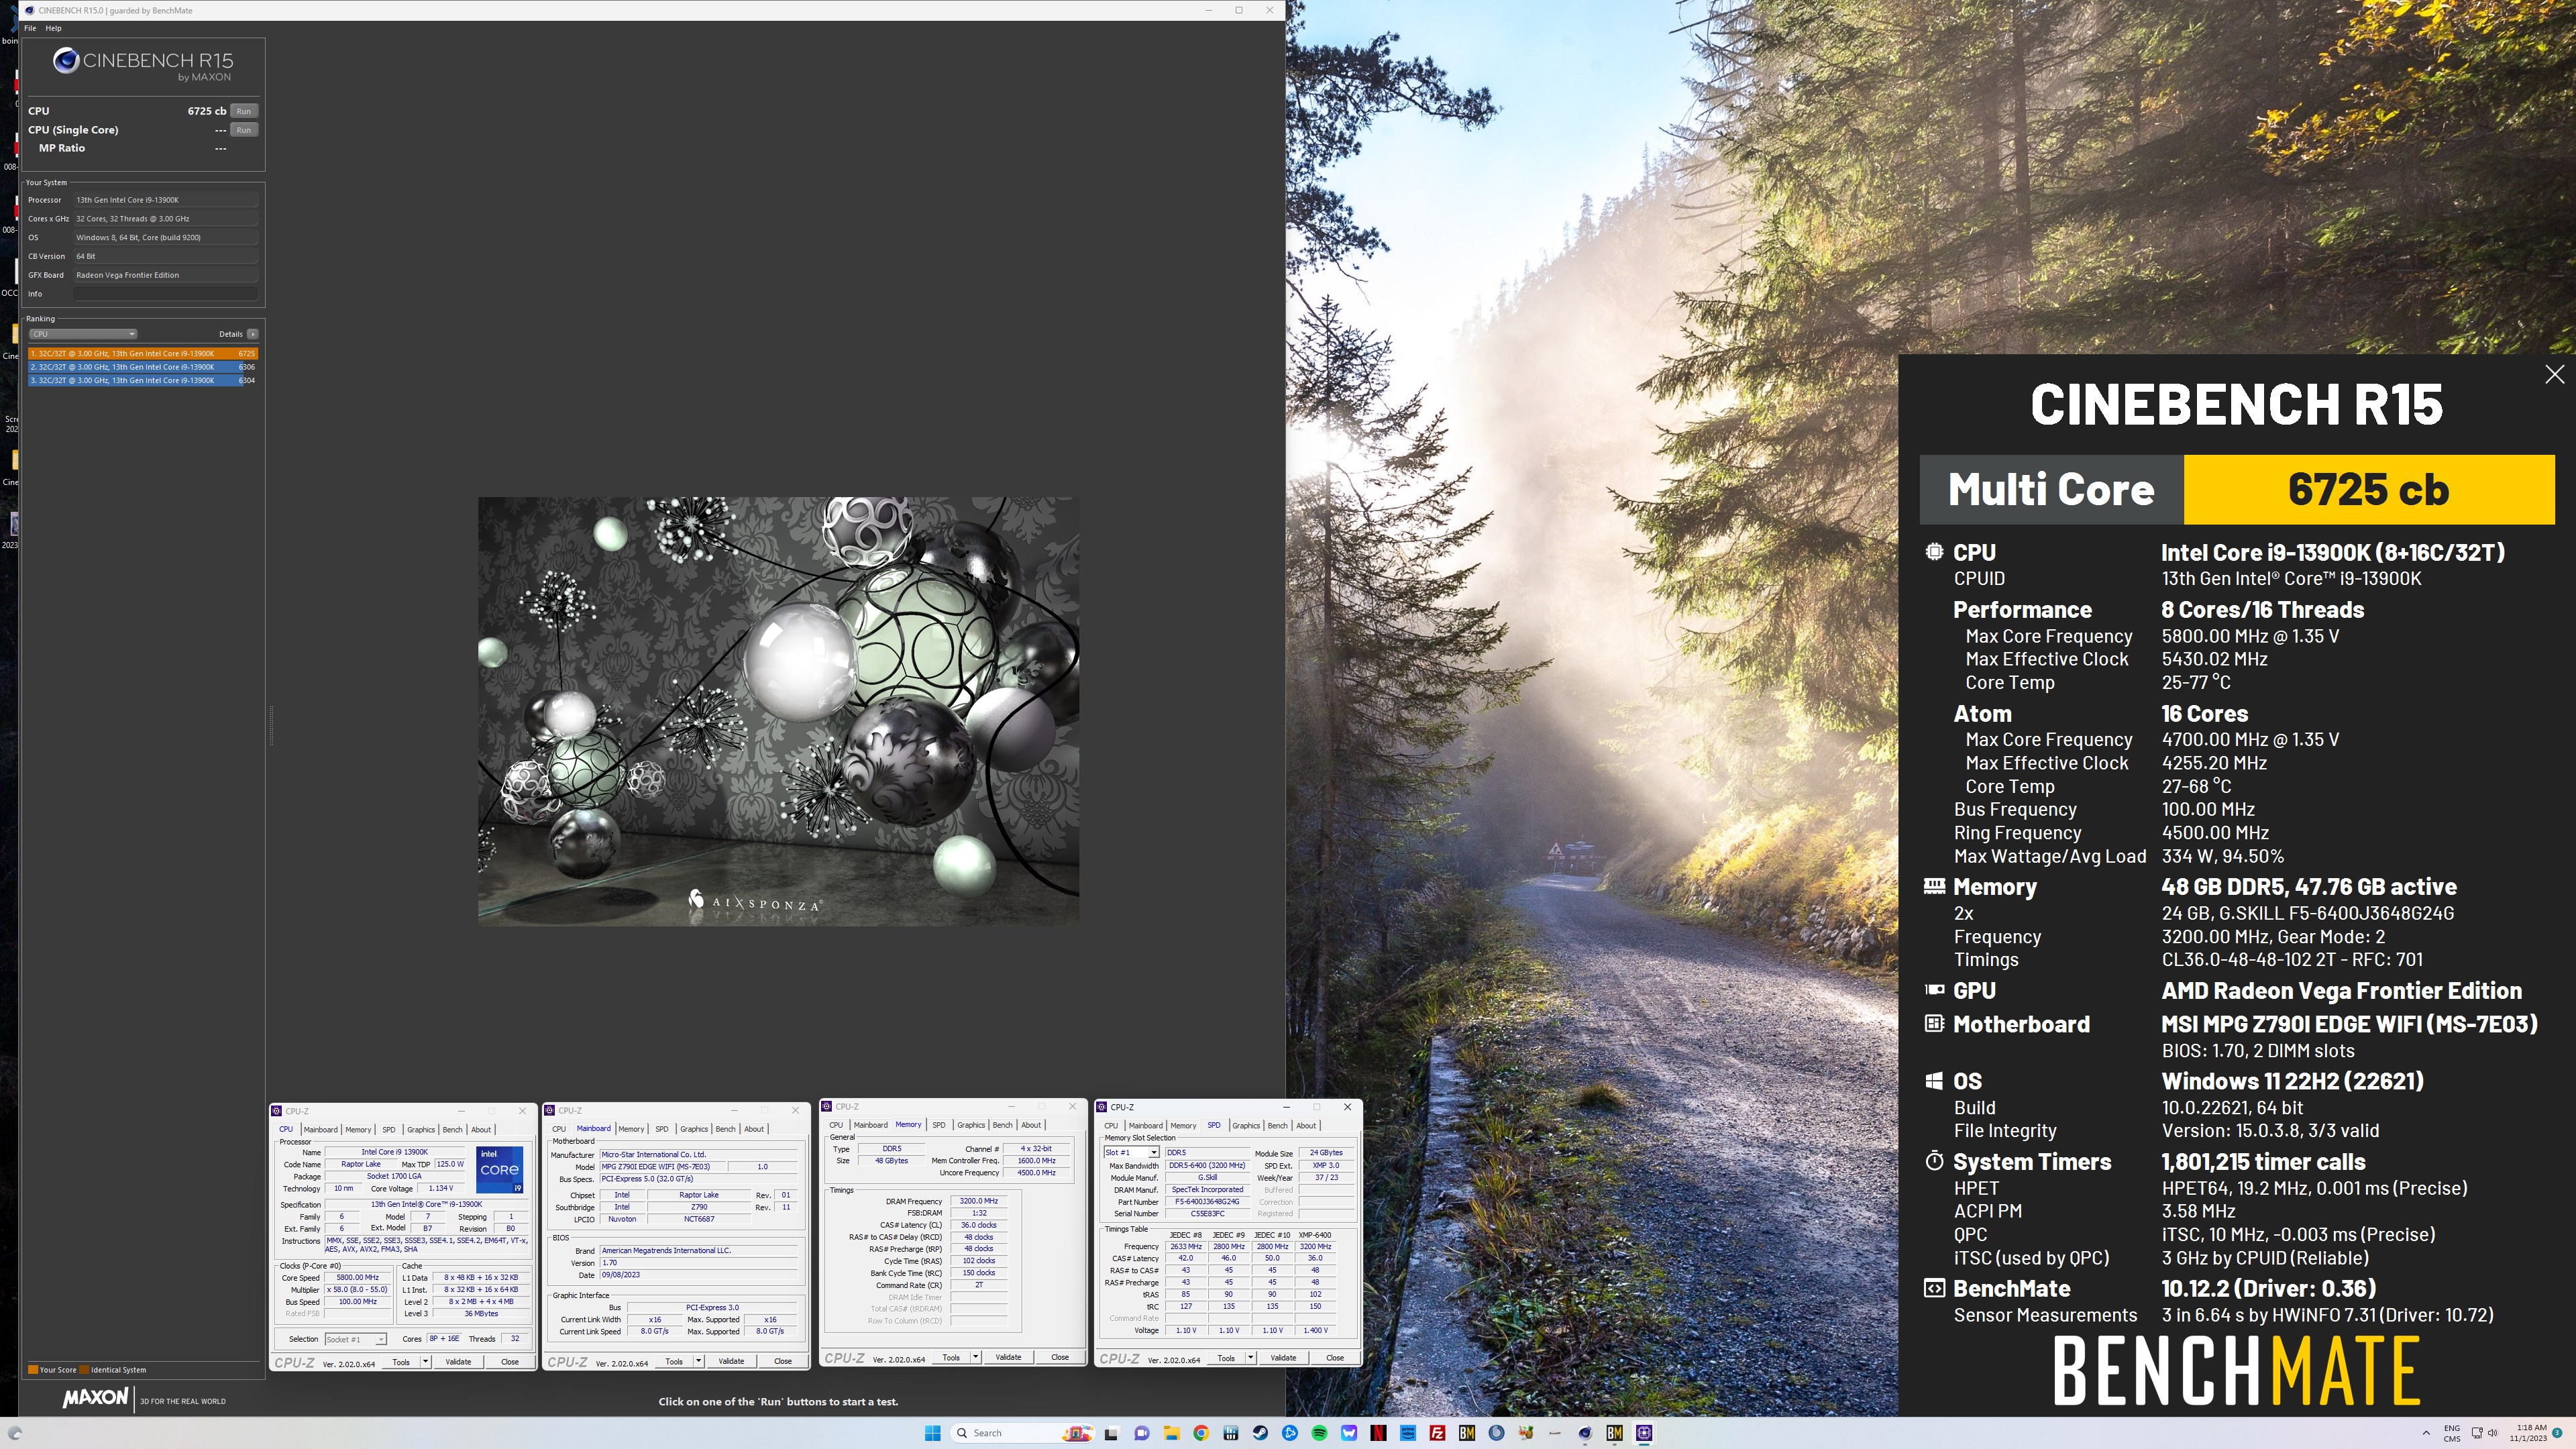Switch to Bench tab in CPU-Z CPU window
This screenshot has width=2576, height=1449.
pos(452,1130)
